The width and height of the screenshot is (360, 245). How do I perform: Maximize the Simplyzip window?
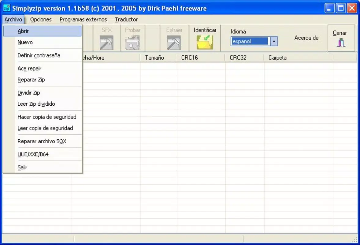341,8
